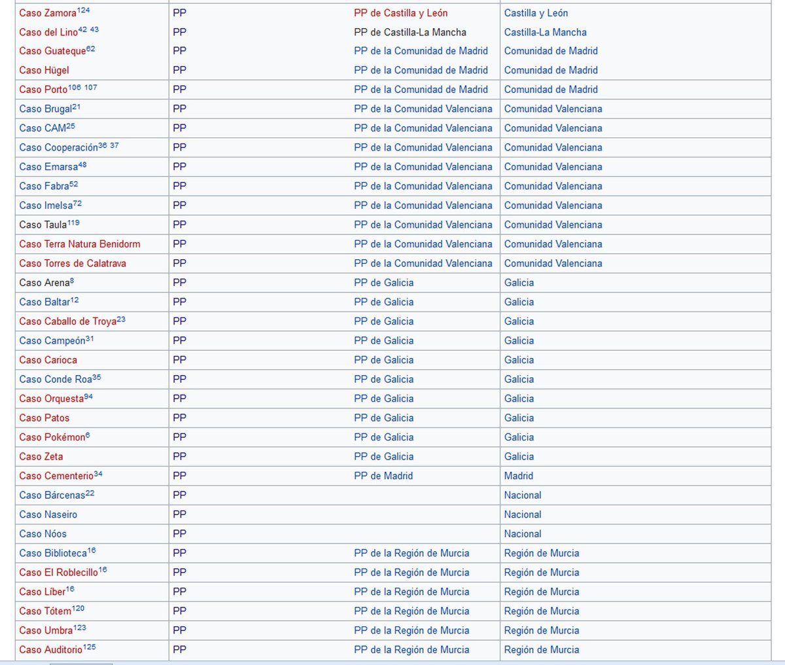Click PP party link in Caso Auditorio row
The height and width of the screenshot is (665, 785).
[179, 650]
